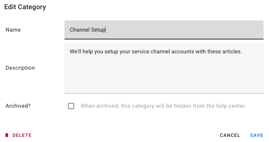Click the red trash can icon
269x142 pixels.
tap(7, 135)
